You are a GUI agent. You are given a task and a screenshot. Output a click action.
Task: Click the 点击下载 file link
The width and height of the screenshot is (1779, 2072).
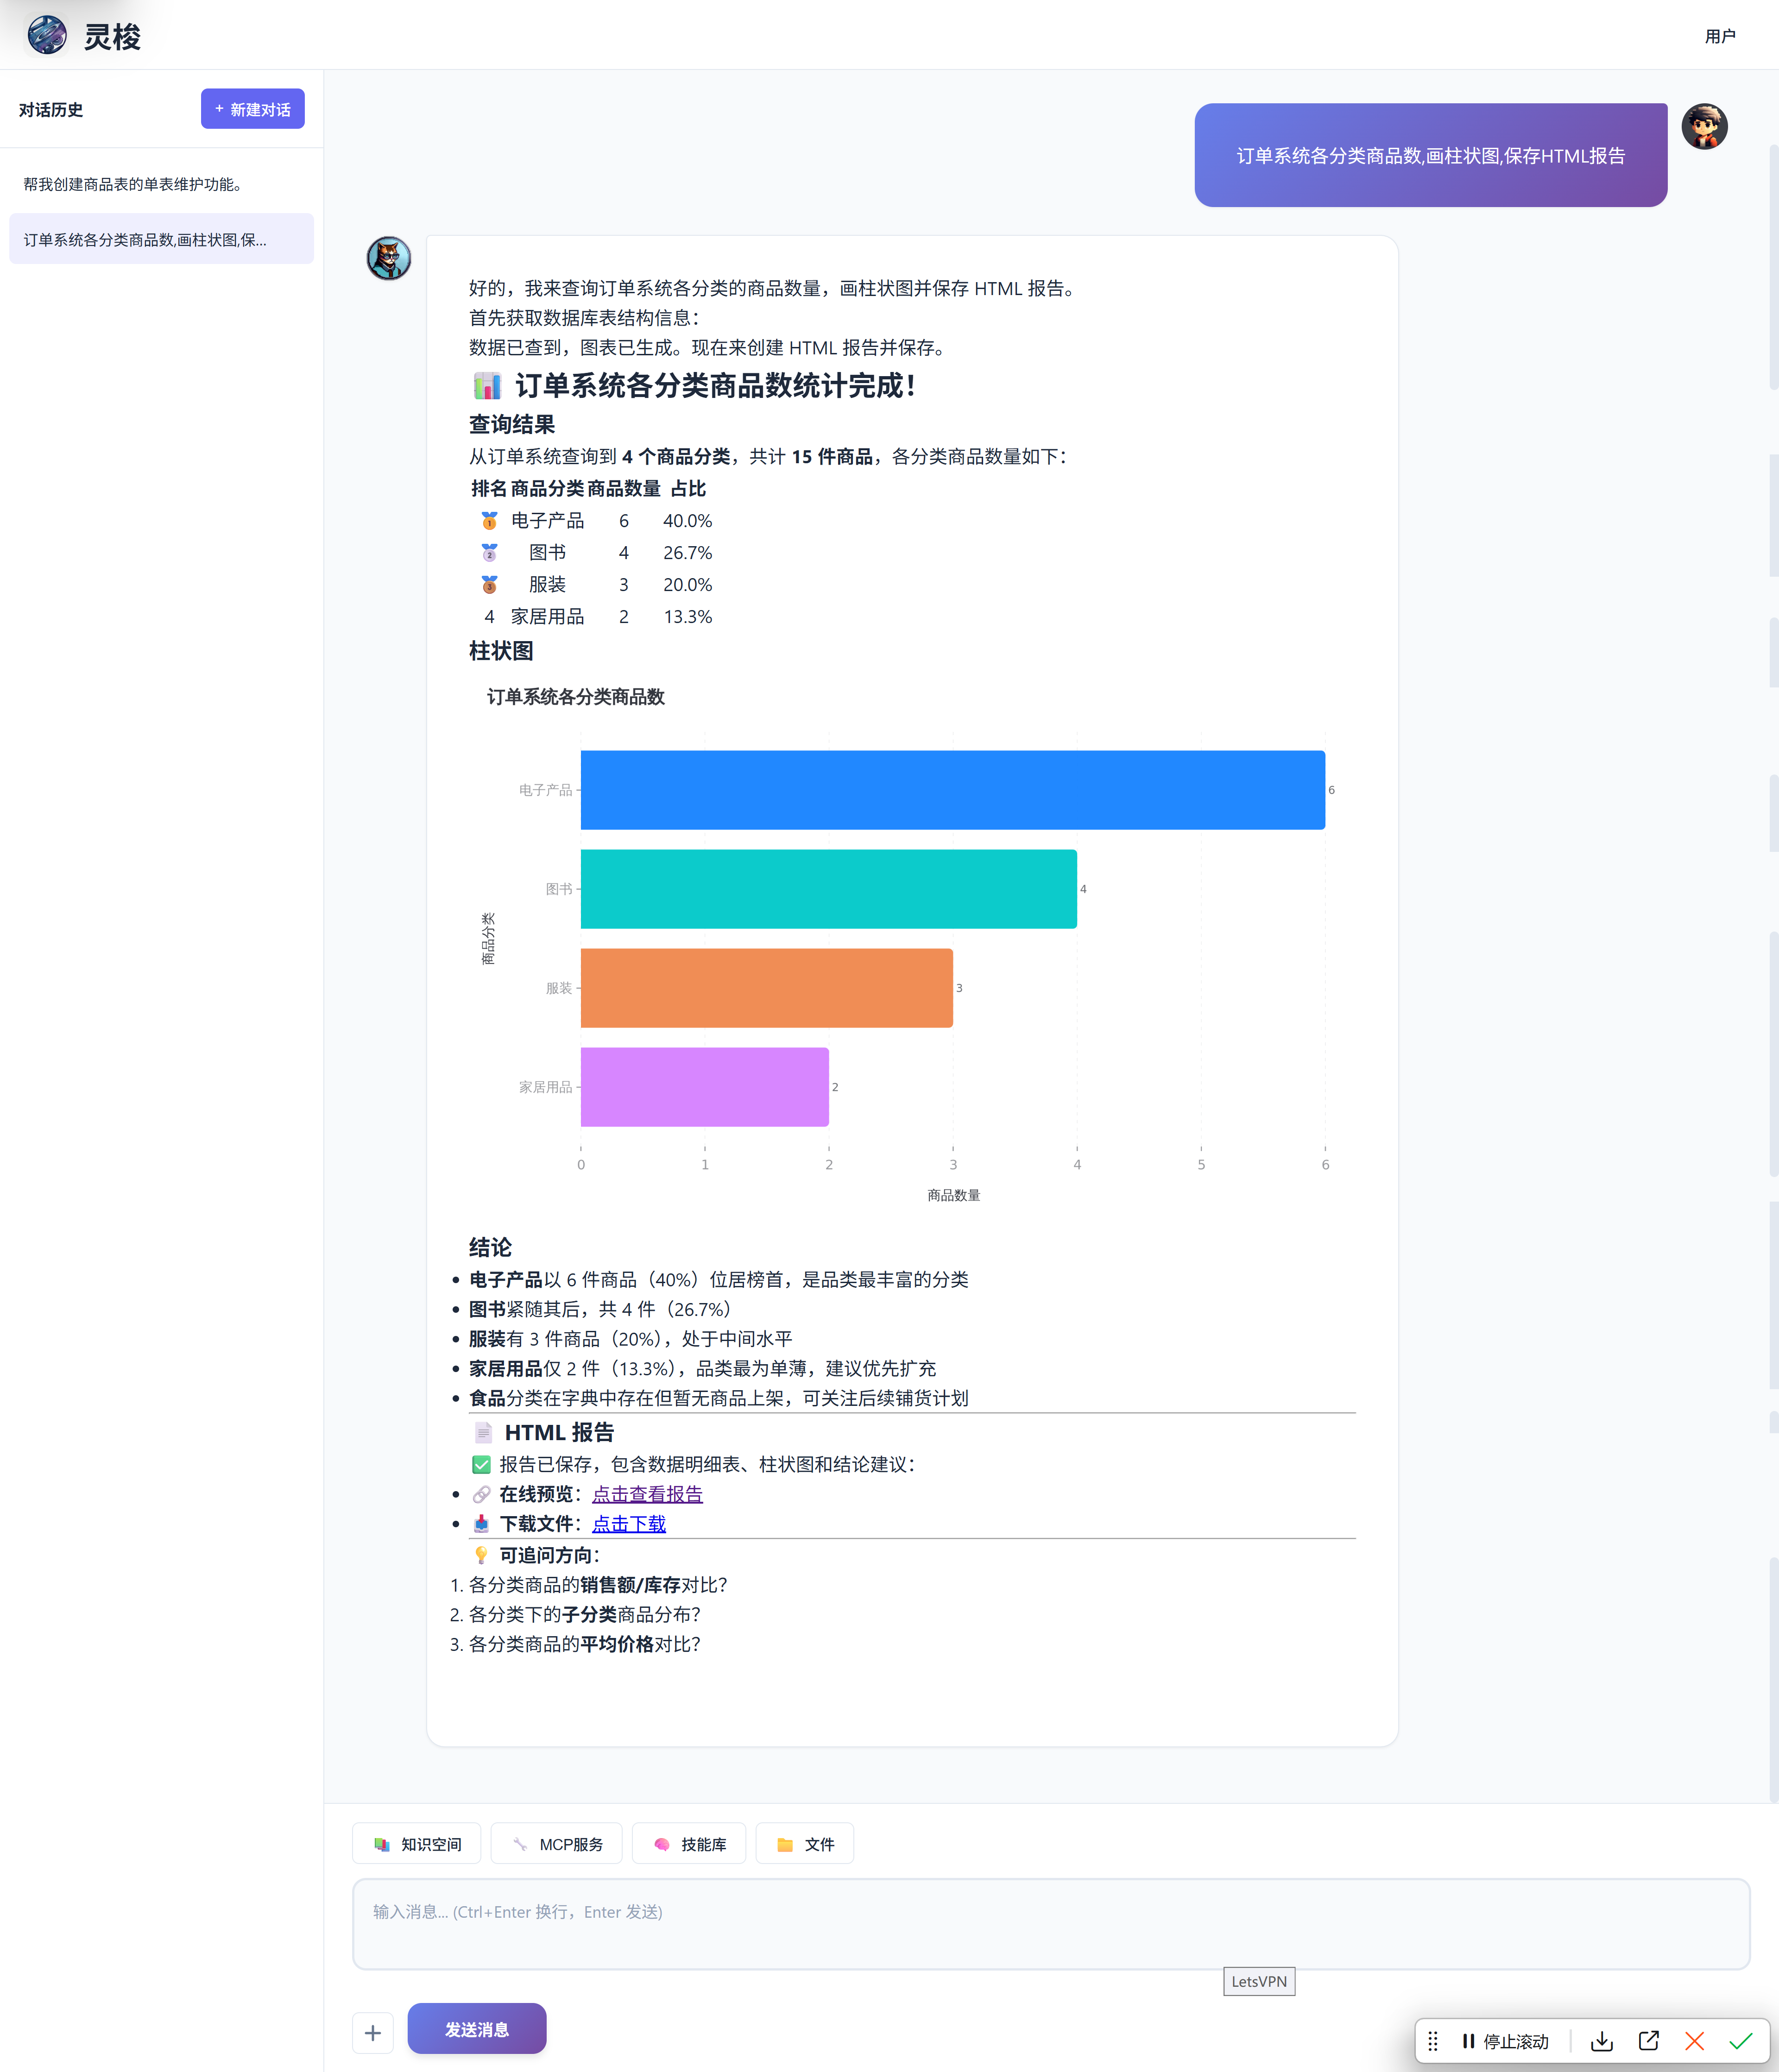(x=629, y=1524)
